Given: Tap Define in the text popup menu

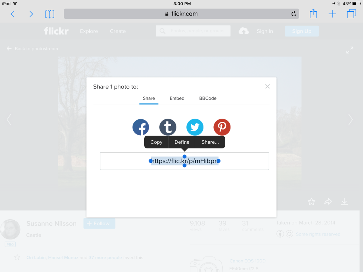Looking at the screenshot, I should 182,142.
